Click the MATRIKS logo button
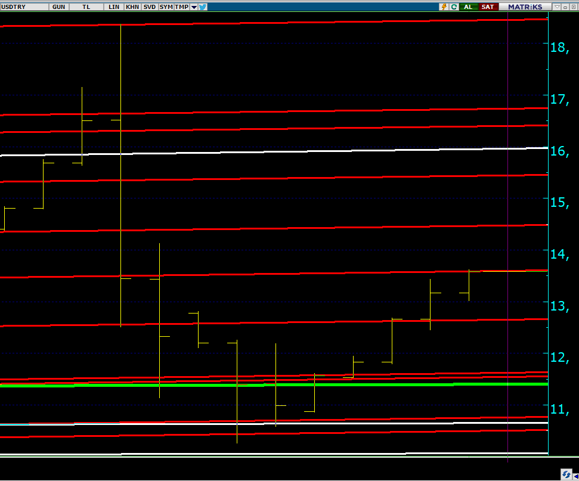The height and width of the screenshot is (481, 579). [525, 7]
